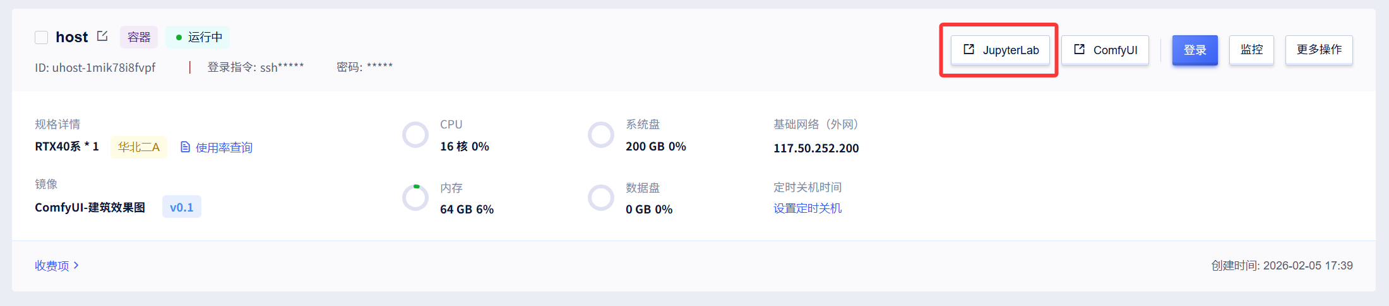The width and height of the screenshot is (1389, 306).
Task: Click the 数据盘 data disk ring
Action: tap(601, 198)
